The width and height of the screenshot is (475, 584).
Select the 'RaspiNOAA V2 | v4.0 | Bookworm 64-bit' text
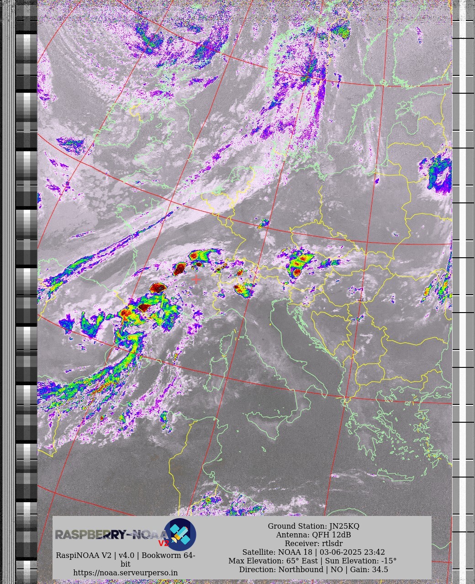coord(126,560)
